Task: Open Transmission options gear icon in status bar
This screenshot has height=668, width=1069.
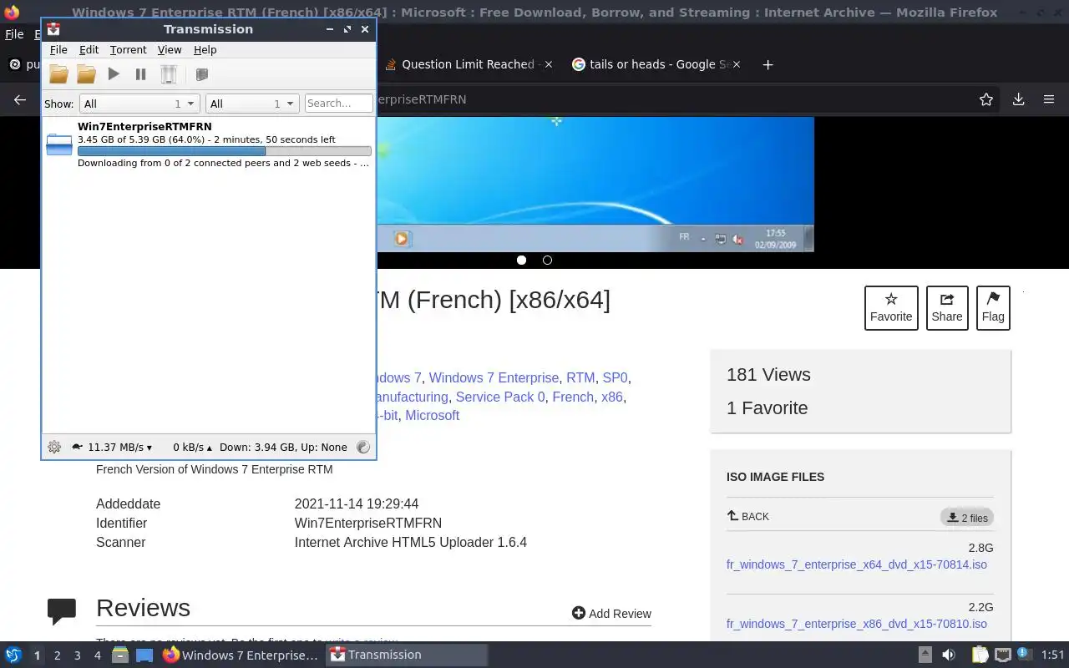Action: pos(54,447)
